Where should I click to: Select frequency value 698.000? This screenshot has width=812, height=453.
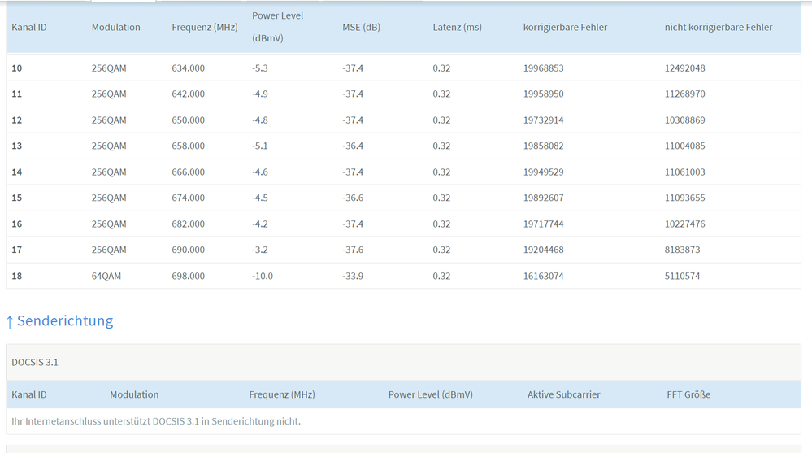(x=188, y=276)
